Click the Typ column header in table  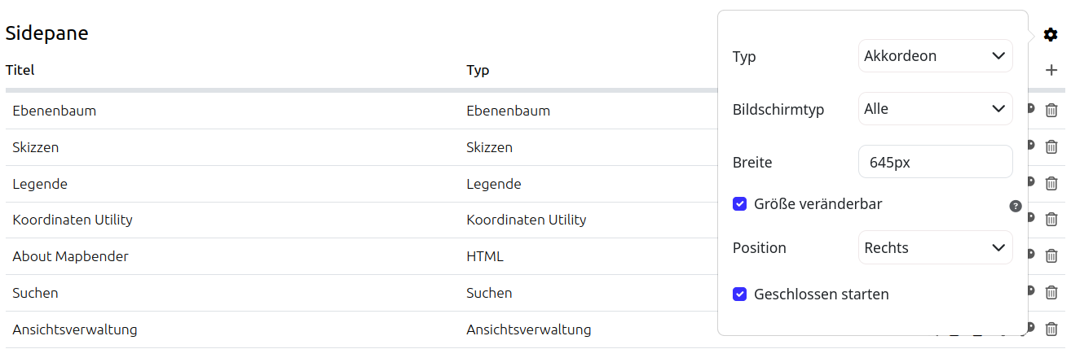pos(478,70)
